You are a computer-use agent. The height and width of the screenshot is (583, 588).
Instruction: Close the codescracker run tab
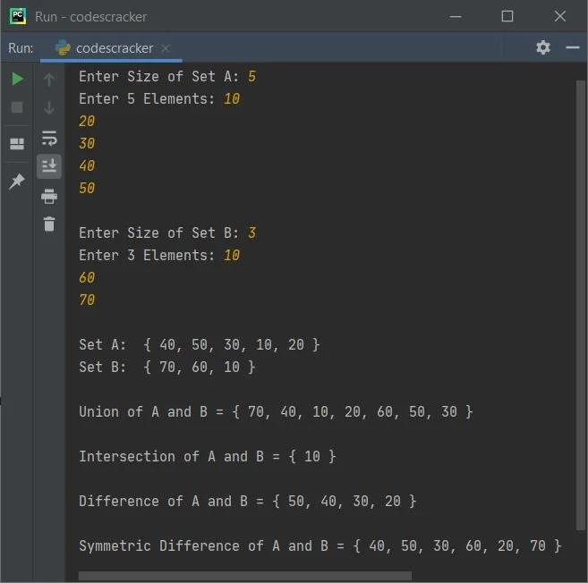(166, 48)
